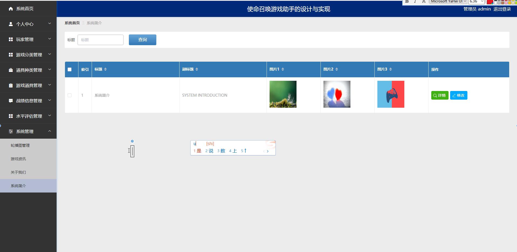Pick the large red current color swatch
This screenshot has height=252, width=517.
click(x=490, y=2)
